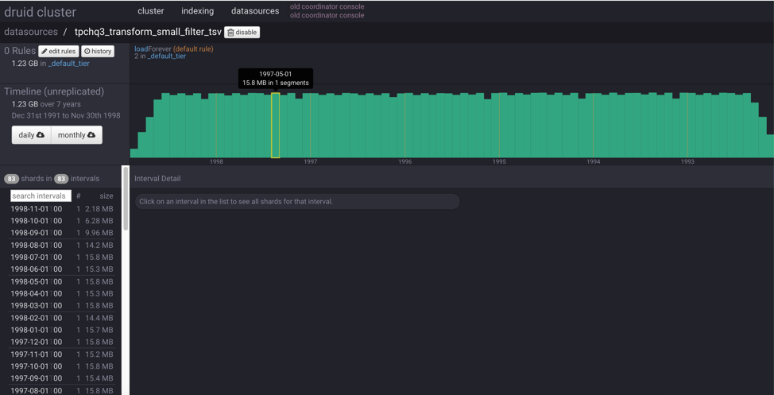Image resolution: width=774 pixels, height=395 pixels.
Task: Click the Interval Detail heading
Action: pos(157,179)
